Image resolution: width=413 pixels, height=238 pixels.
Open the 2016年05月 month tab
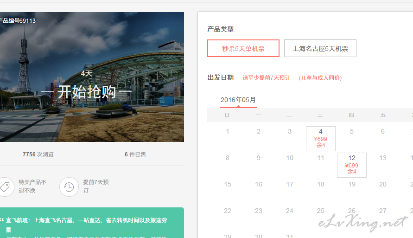pos(238,100)
